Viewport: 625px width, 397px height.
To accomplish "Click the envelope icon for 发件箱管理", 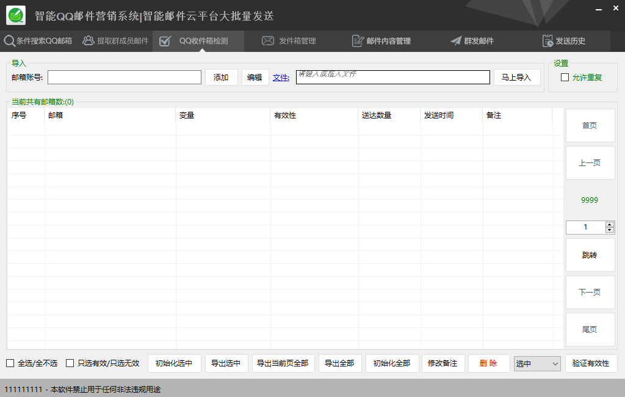I will pyautogui.click(x=268, y=41).
